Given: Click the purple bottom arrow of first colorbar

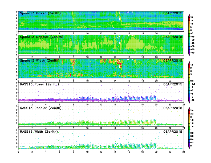Looking at the screenshot, I should (189, 54).
